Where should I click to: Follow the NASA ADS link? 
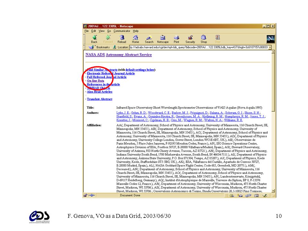click(95, 55)
